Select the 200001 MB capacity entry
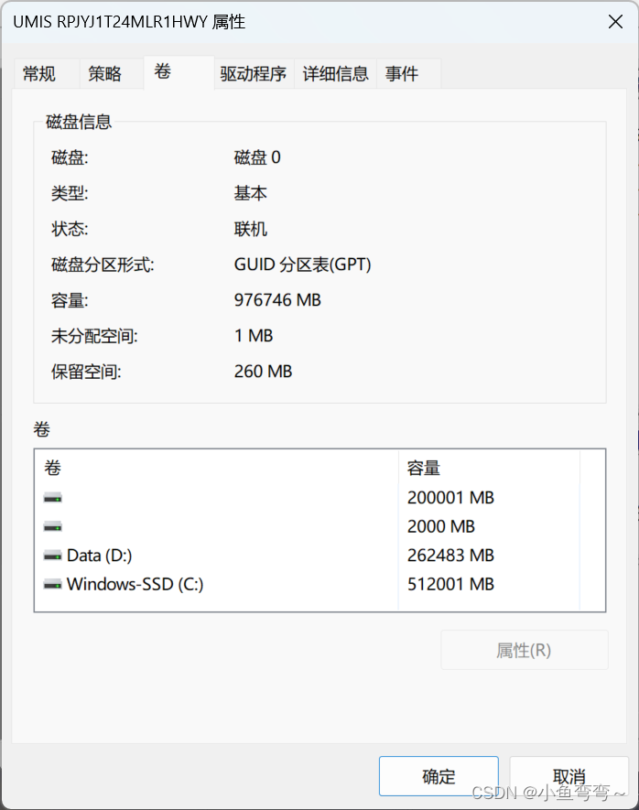 click(450, 498)
